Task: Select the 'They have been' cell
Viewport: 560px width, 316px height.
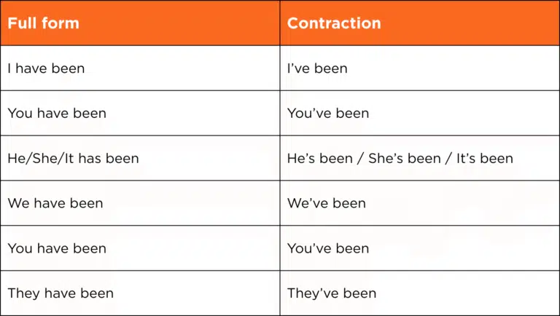Action: coord(61,293)
